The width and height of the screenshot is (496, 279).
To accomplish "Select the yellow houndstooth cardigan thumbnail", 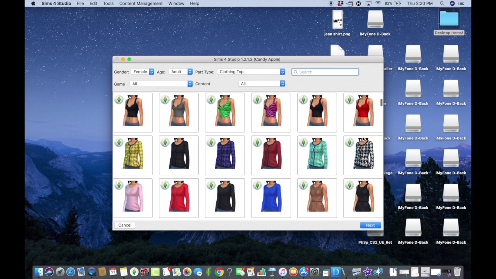I will pos(133,155).
